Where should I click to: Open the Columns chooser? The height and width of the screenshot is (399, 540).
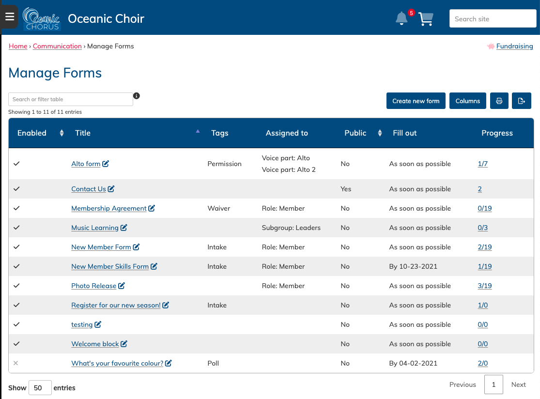point(468,101)
